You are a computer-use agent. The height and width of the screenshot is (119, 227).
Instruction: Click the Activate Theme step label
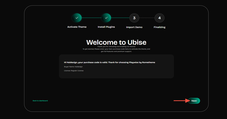coord(77,27)
